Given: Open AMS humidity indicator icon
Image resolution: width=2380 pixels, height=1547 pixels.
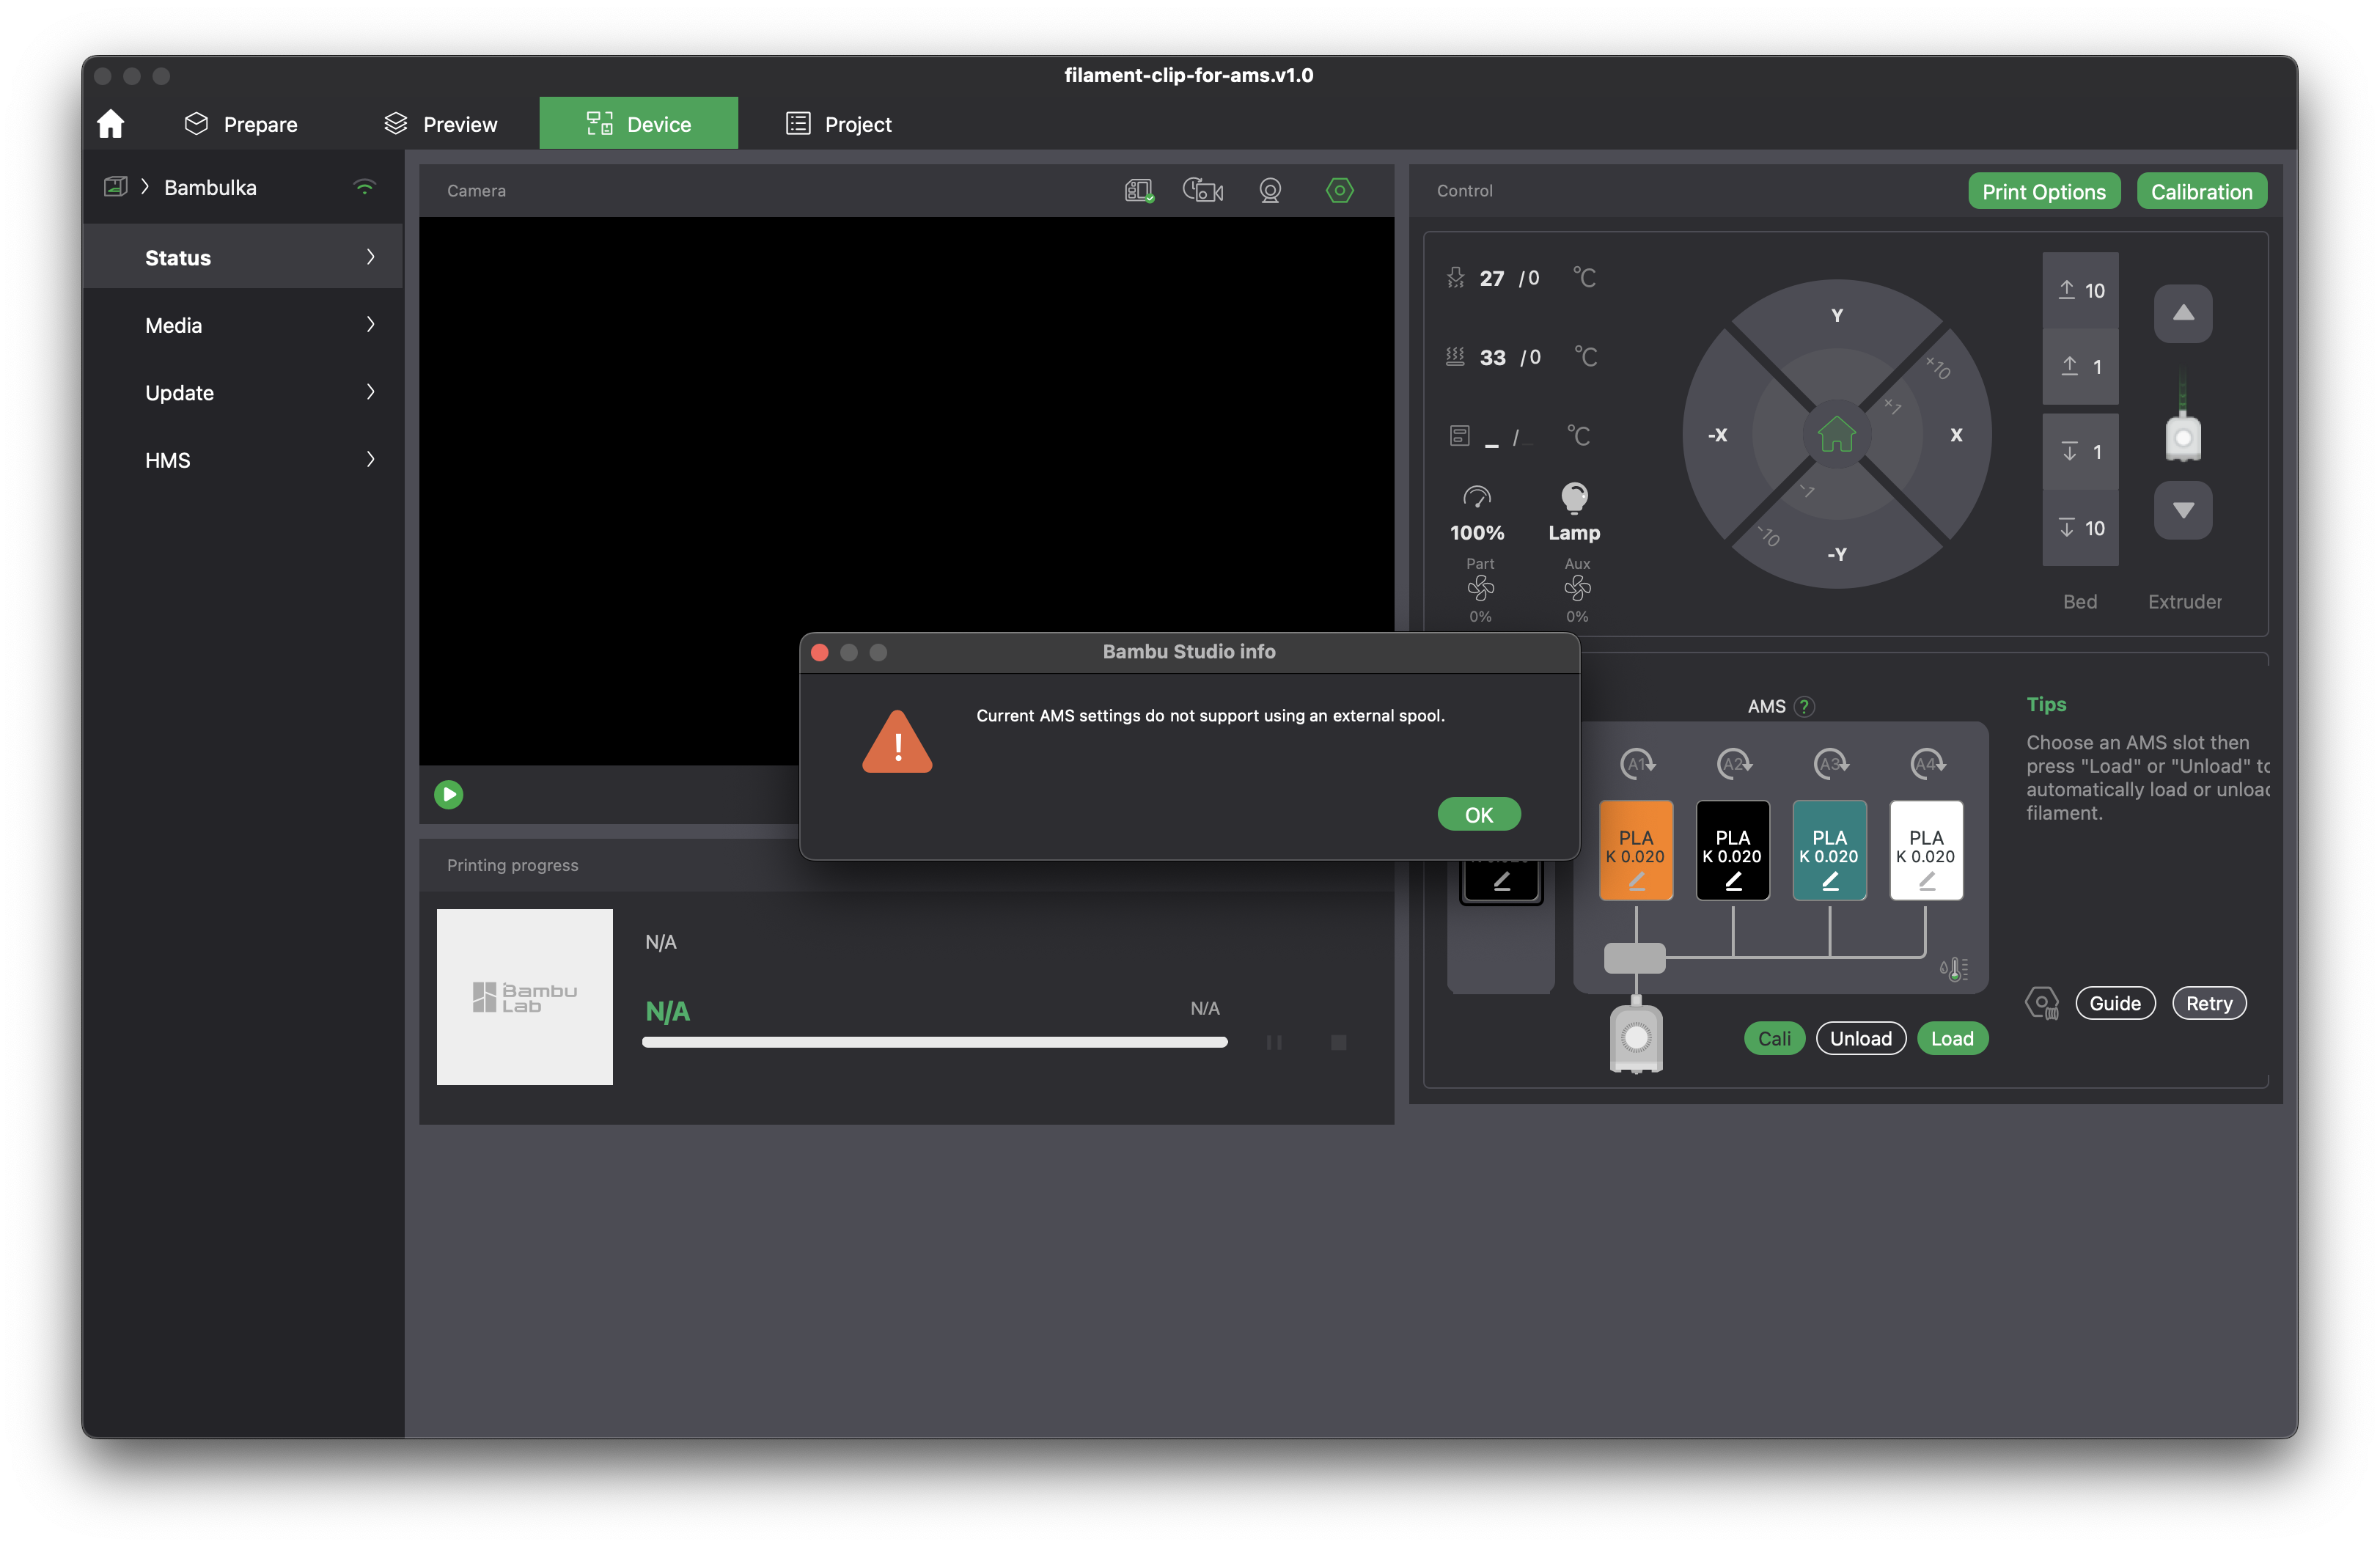Looking at the screenshot, I should 1953,968.
